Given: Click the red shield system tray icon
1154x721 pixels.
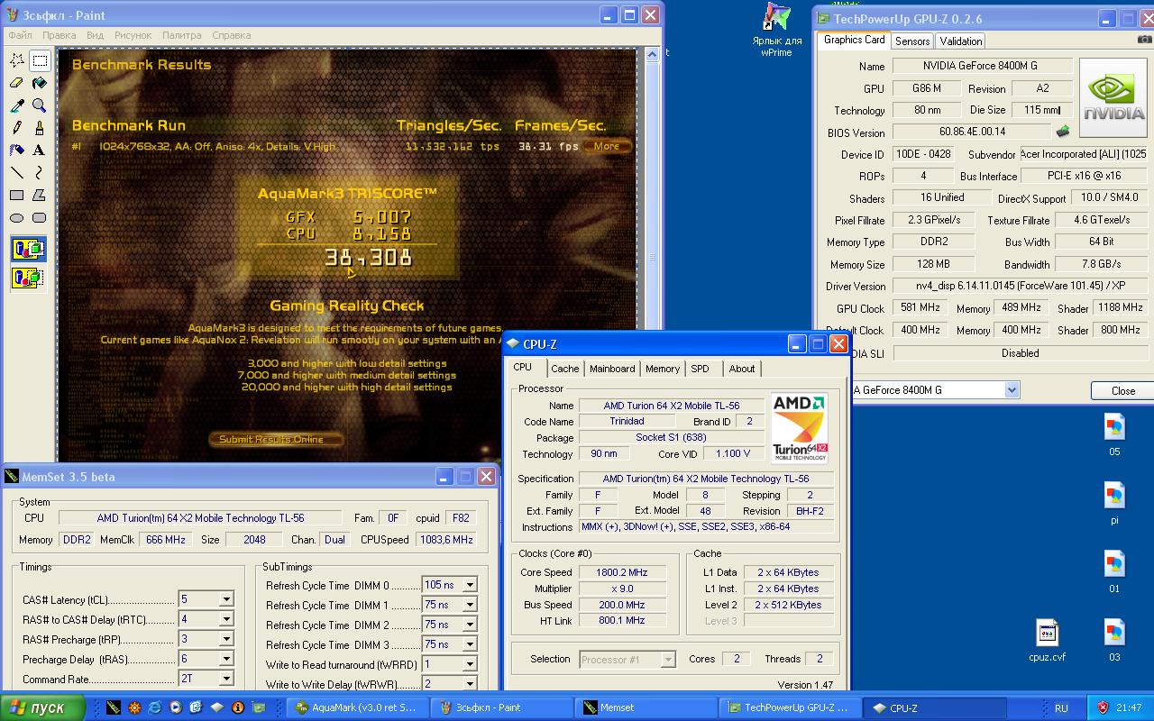Looking at the screenshot, I should tap(1103, 707).
